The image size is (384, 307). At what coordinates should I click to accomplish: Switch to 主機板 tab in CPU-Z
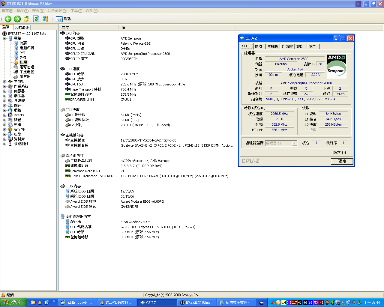pos(273,46)
